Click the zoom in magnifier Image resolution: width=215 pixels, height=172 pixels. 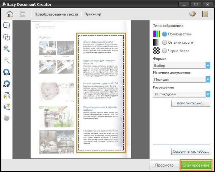(6, 49)
